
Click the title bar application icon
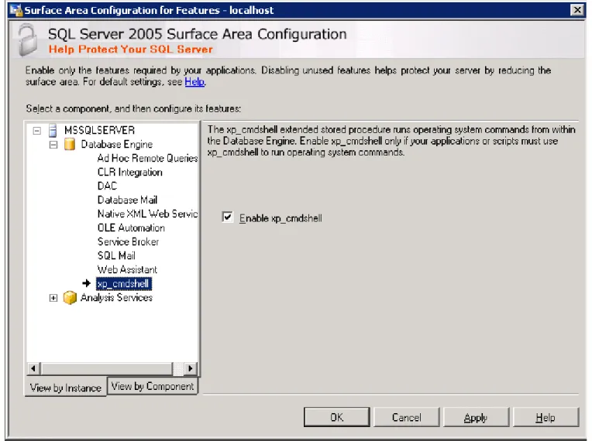[15, 10]
